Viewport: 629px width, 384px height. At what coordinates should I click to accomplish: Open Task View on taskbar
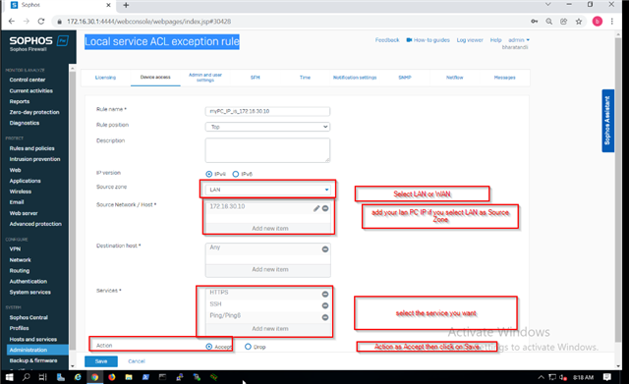pos(42,377)
